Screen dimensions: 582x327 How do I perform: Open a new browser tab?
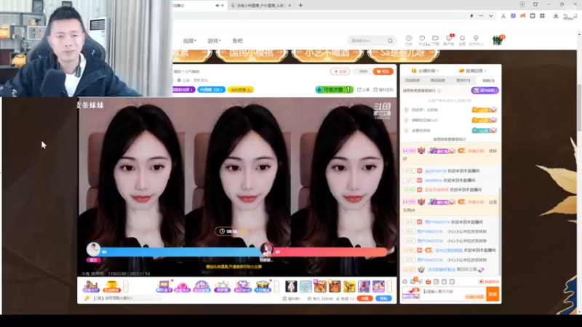(300, 5)
